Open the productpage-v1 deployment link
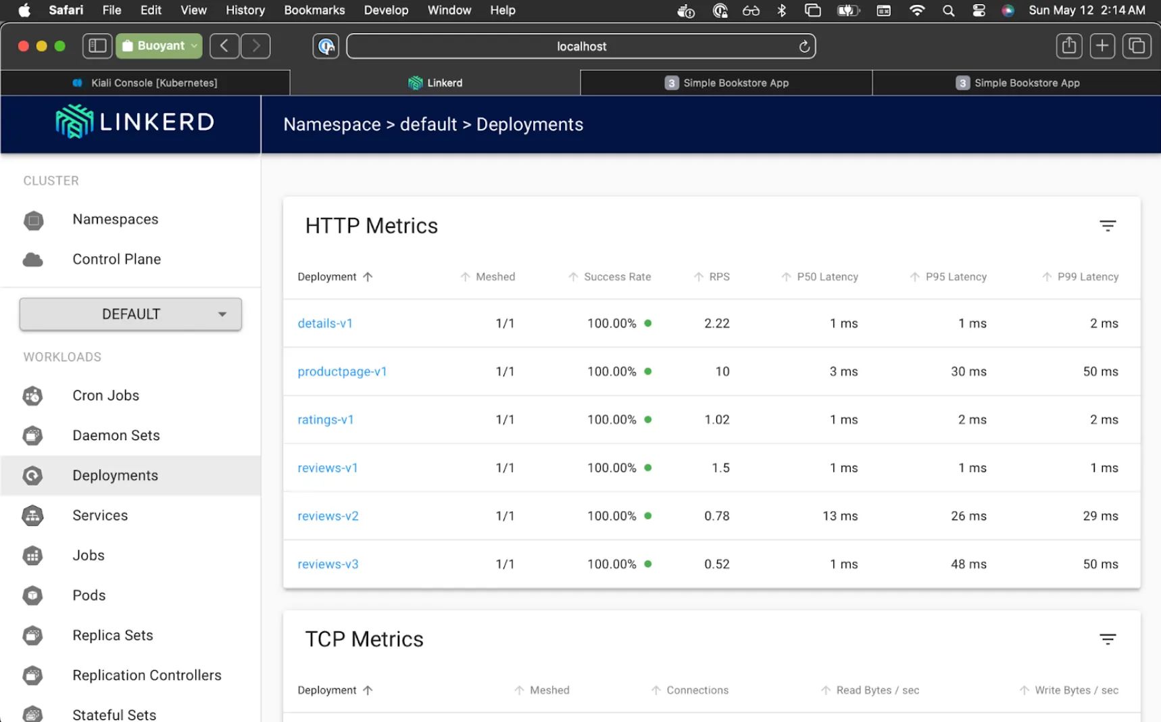Screen dimensions: 1161x722 342,372
